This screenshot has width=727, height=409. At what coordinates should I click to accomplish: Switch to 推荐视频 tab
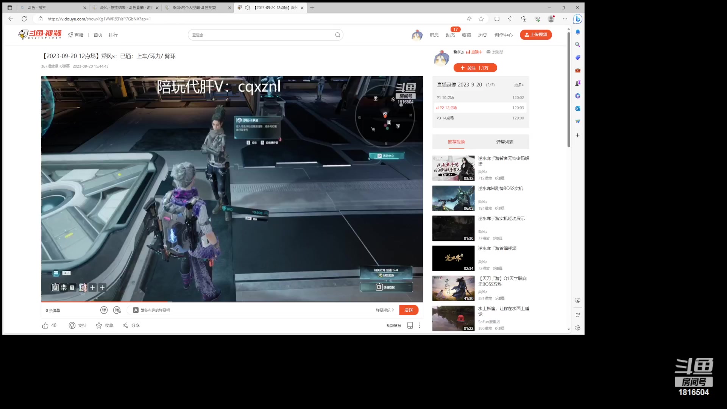coord(456,142)
